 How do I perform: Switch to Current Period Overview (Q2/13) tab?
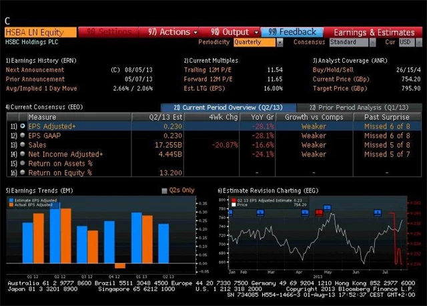[x=228, y=108]
